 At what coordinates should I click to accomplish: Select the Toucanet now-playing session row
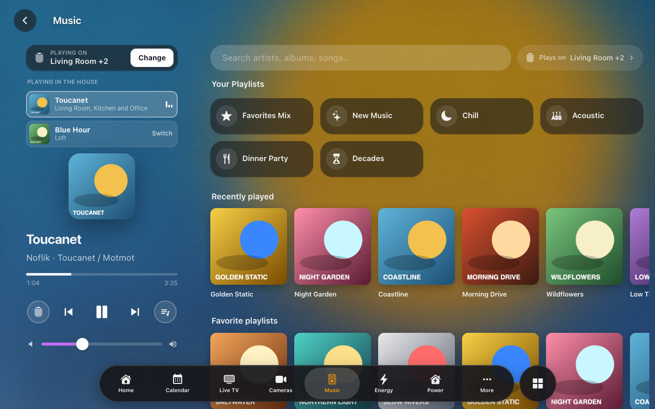tap(102, 104)
